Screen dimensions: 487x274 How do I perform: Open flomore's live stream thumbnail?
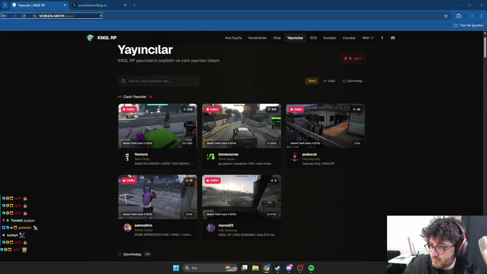[158, 126]
